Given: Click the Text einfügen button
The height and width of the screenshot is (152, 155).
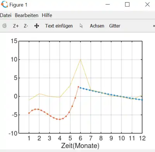Looking at the screenshot, I should [x=59, y=26].
